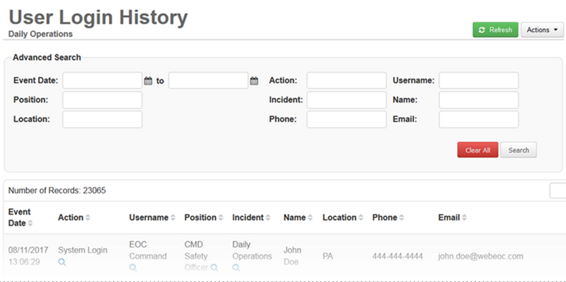Screen dimensions: 566x282
Task: Open the Event Date start calendar picker
Action: point(148,81)
